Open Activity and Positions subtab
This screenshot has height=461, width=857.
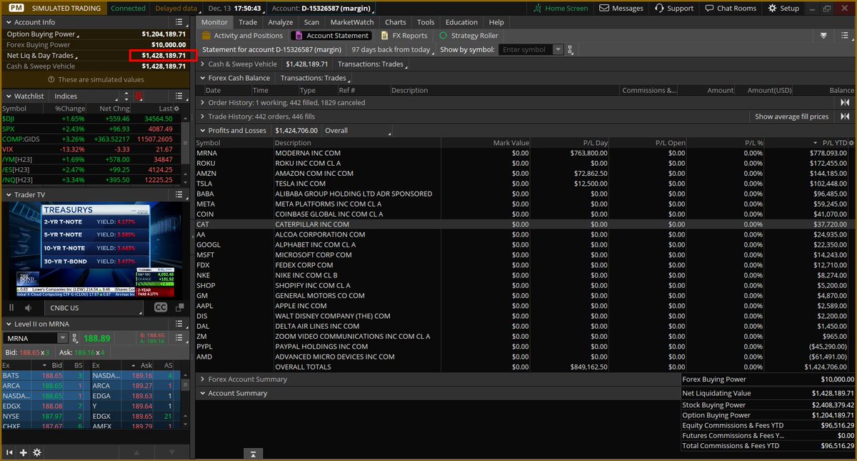click(243, 36)
